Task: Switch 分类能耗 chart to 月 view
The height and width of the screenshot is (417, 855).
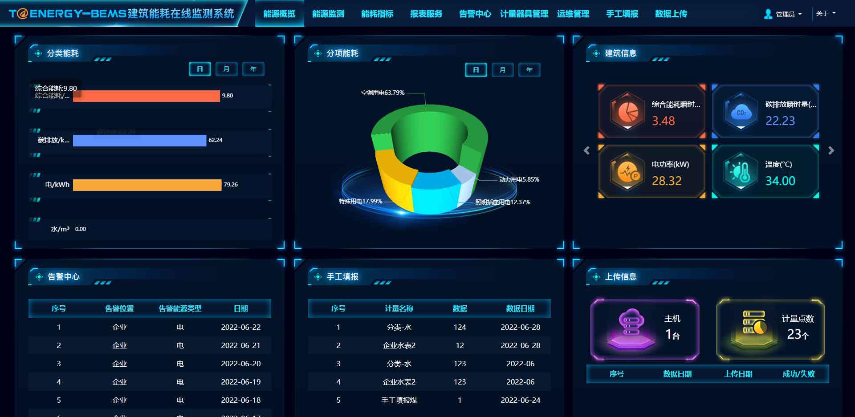Action: 226,69
